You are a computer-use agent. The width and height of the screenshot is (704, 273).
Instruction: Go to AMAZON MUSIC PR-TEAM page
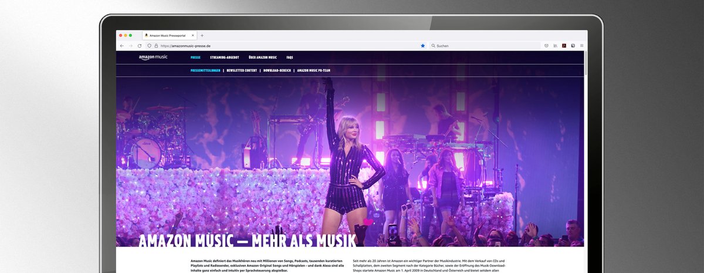(314, 70)
